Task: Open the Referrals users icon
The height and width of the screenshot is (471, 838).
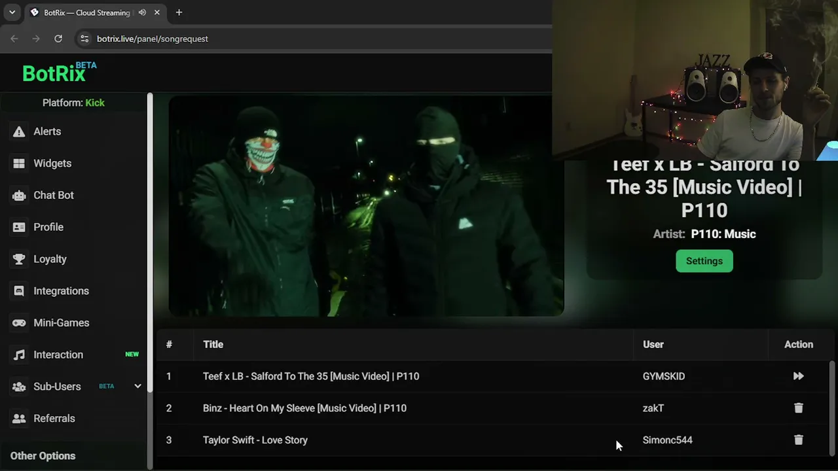Action: pos(19,419)
